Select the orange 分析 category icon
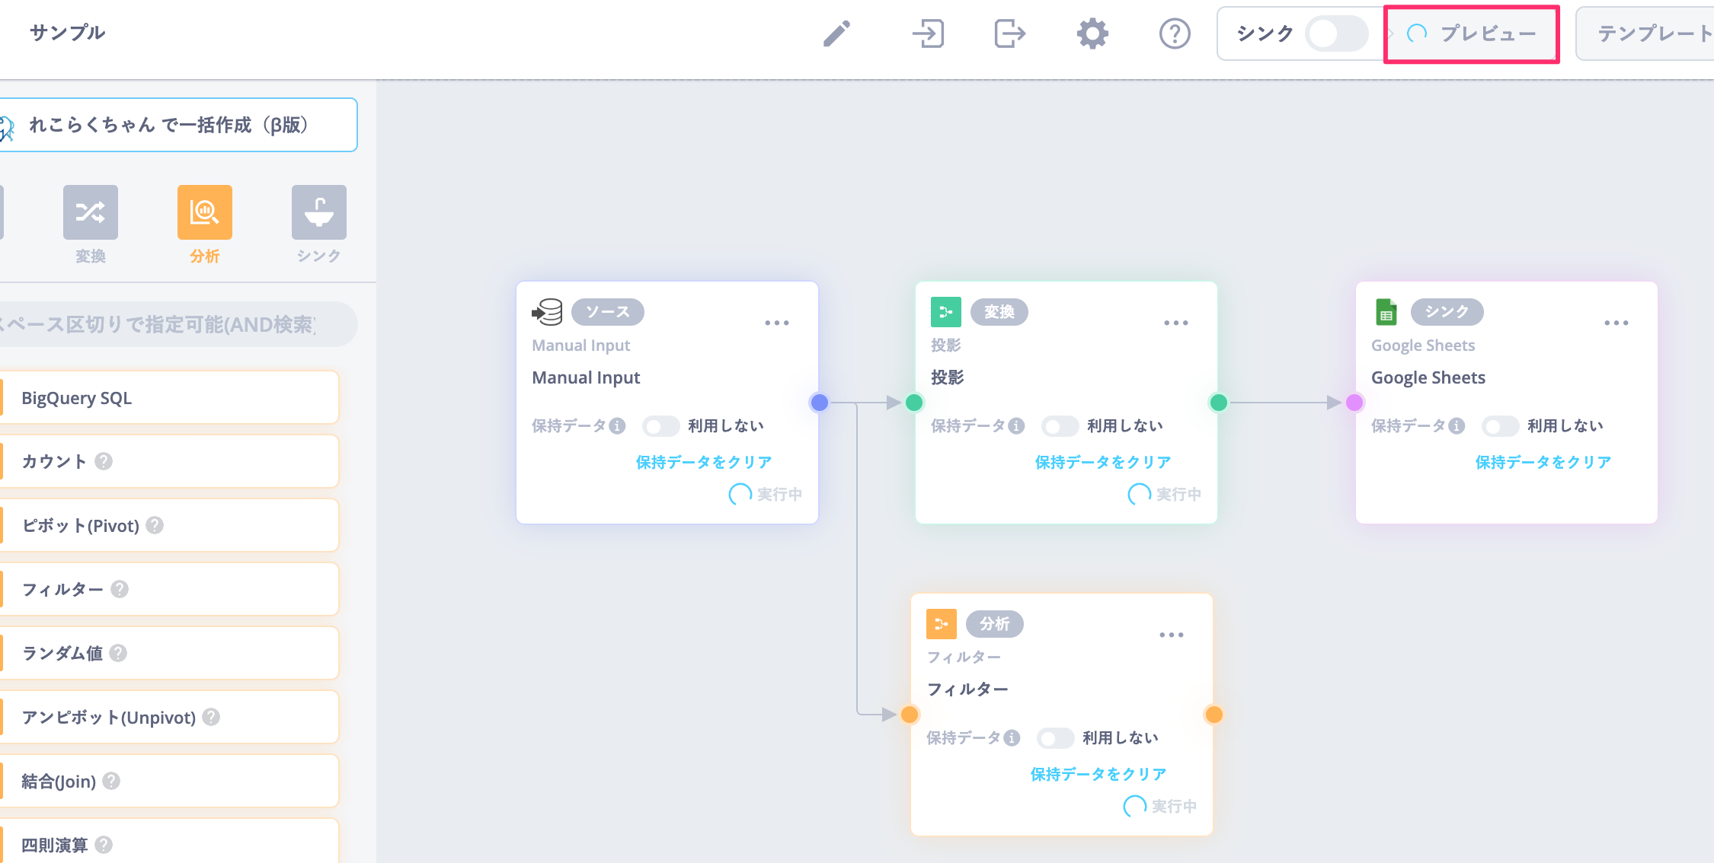This screenshot has height=863, width=1714. pyautogui.click(x=205, y=212)
